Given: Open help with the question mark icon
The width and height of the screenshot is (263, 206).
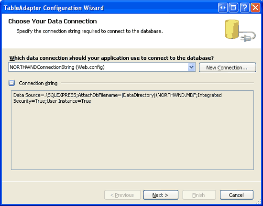Looking at the screenshot, I should [245, 8].
